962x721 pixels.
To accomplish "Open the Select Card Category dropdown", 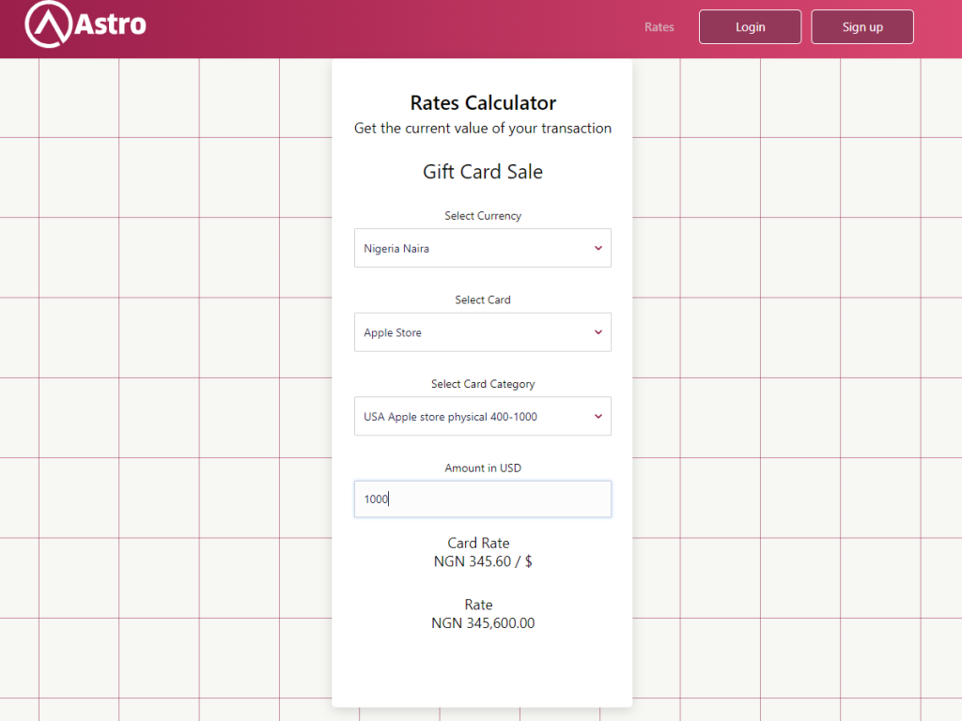I will point(482,416).
